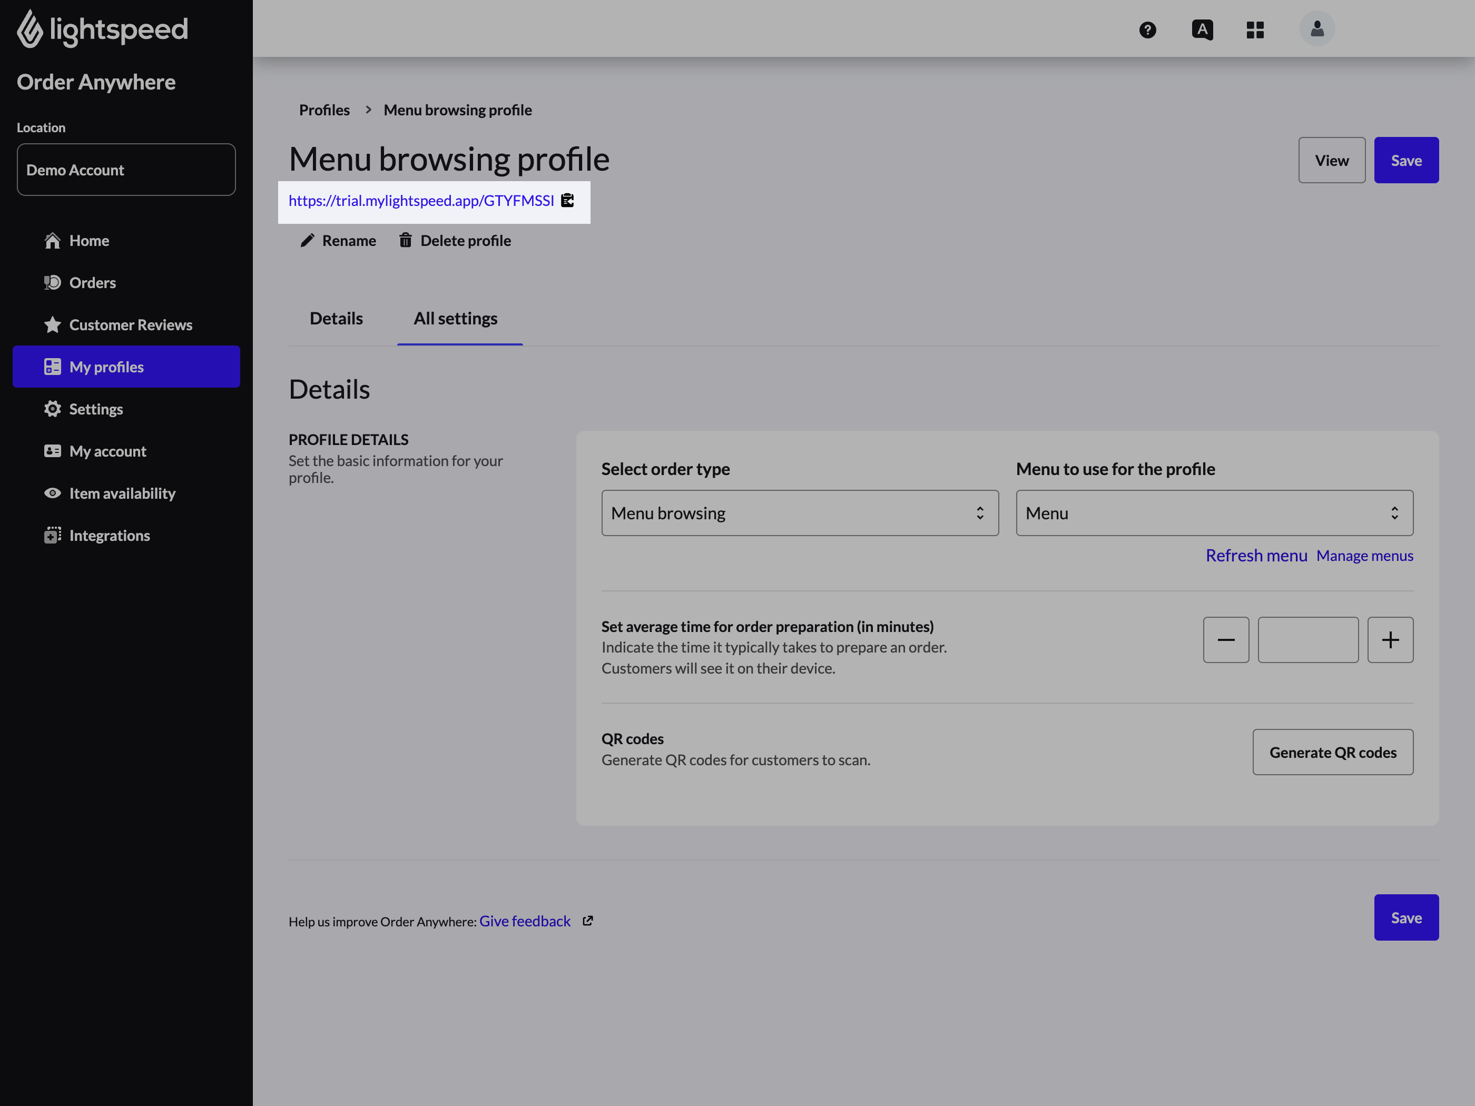This screenshot has height=1106, width=1475.
Task: Click the Order Anywhere heading
Action: [x=96, y=81]
